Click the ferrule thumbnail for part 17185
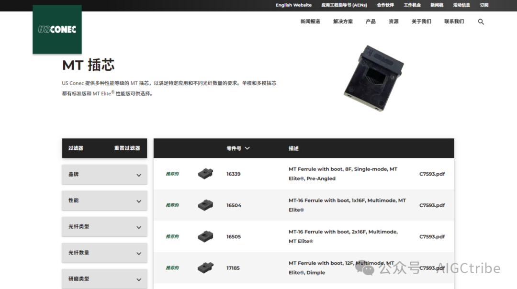This screenshot has height=289, width=517. click(x=205, y=267)
